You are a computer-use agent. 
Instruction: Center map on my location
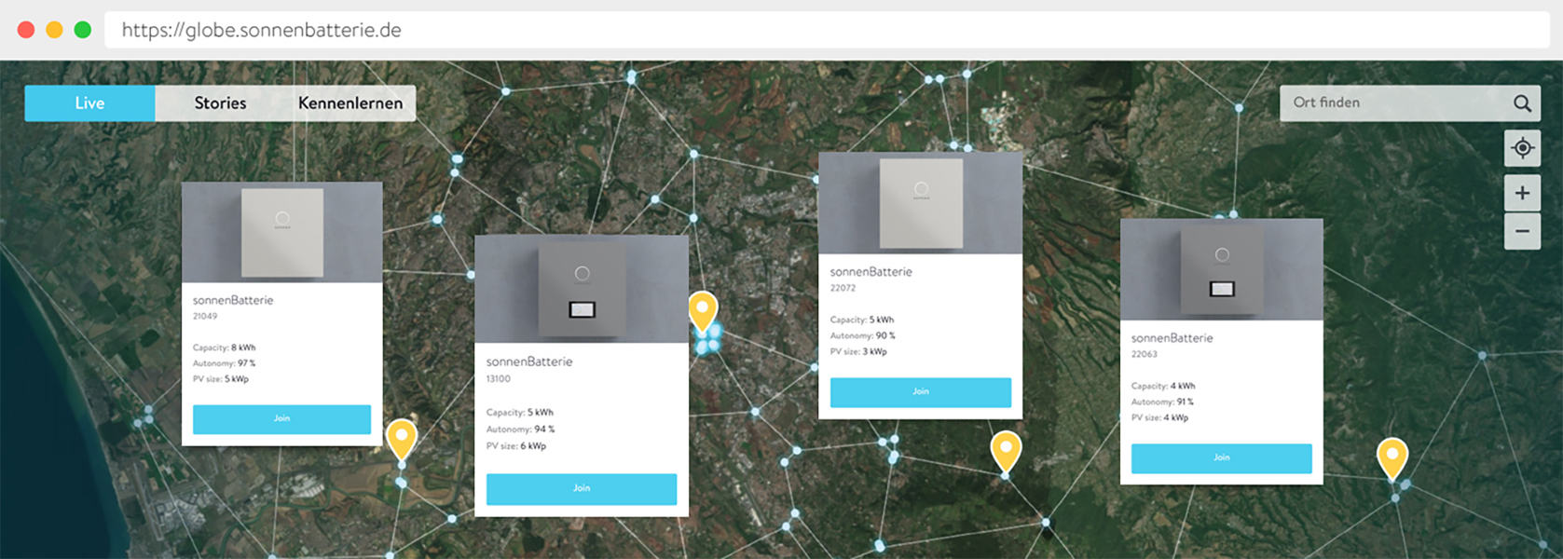click(1522, 148)
